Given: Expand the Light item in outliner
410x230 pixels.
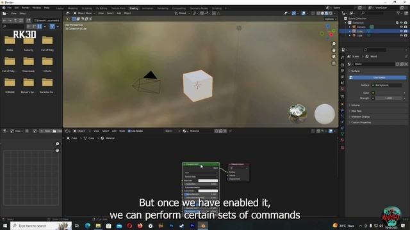Looking at the screenshot, I should pos(350,36).
